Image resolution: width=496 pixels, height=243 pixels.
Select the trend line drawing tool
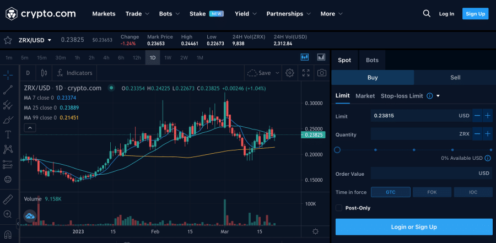8,90
